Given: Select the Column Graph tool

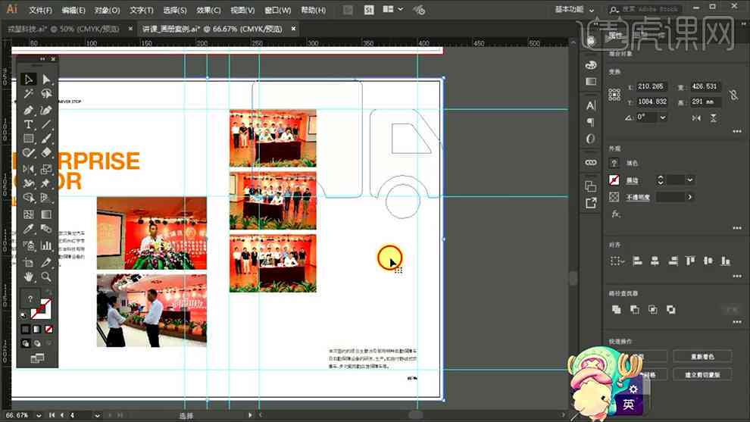Looking at the screenshot, I should click(46, 246).
